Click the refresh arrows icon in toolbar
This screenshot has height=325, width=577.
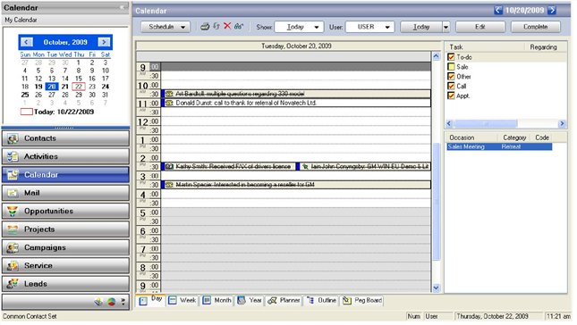click(x=216, y=26)
